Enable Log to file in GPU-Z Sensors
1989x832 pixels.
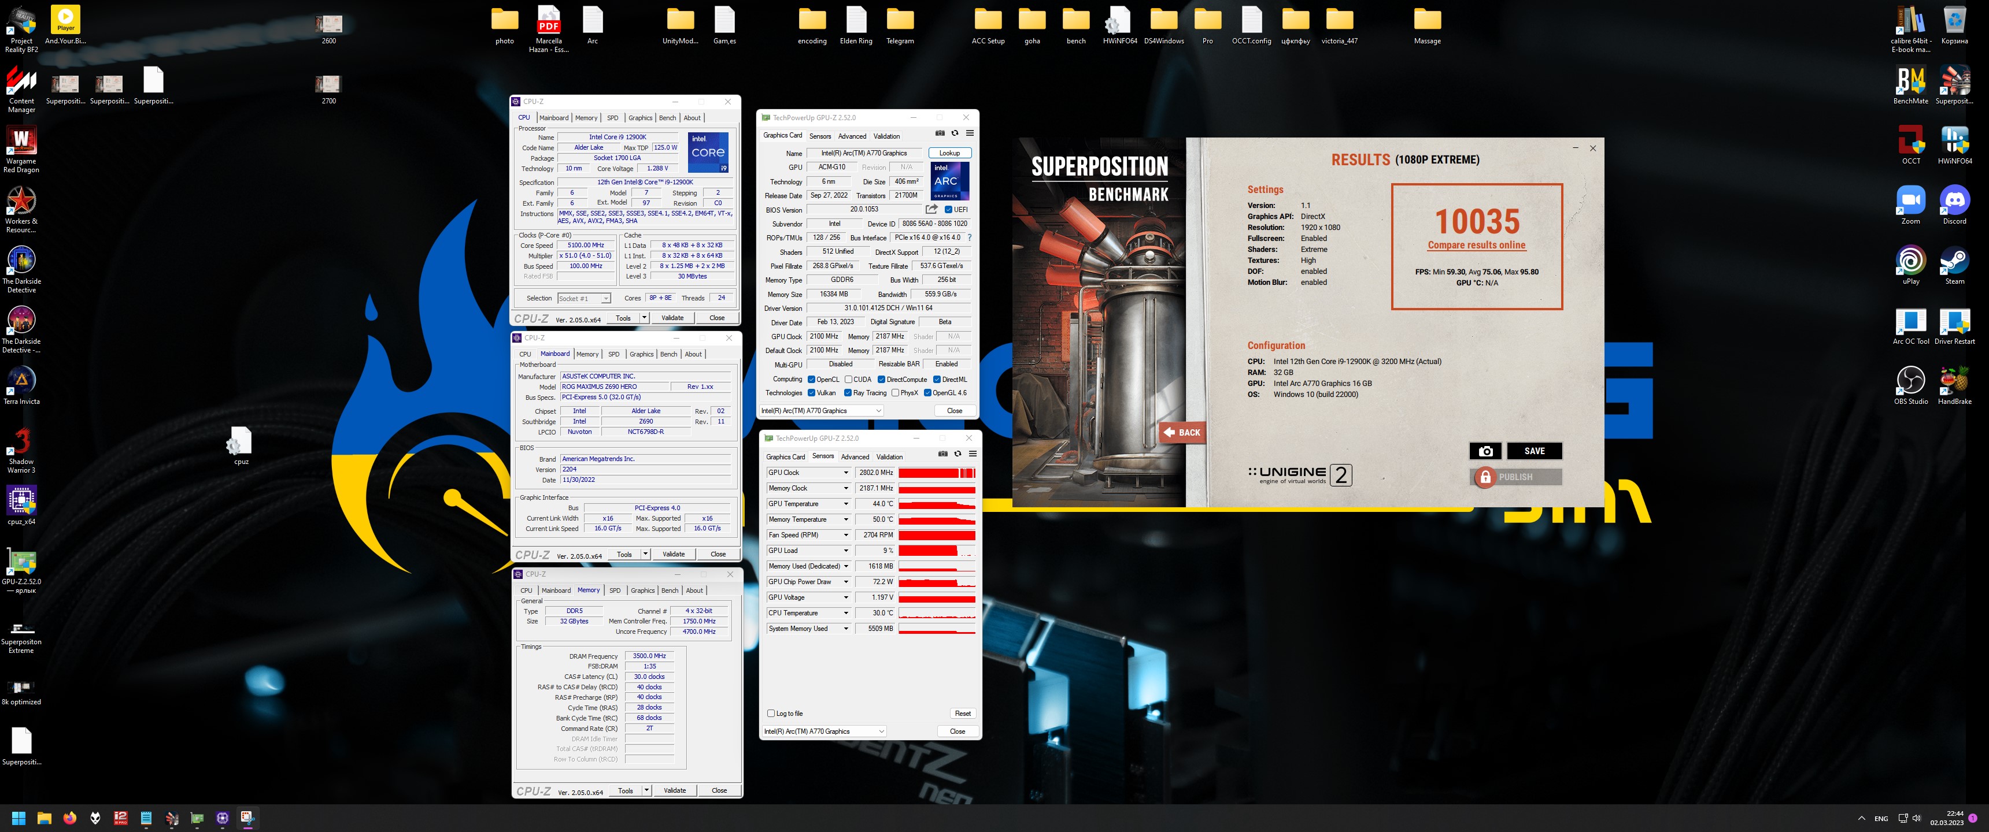coord(771,713)
